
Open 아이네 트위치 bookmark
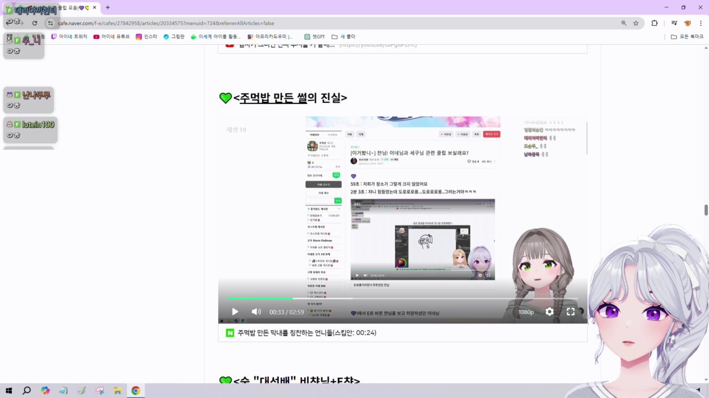pos(69,36)
